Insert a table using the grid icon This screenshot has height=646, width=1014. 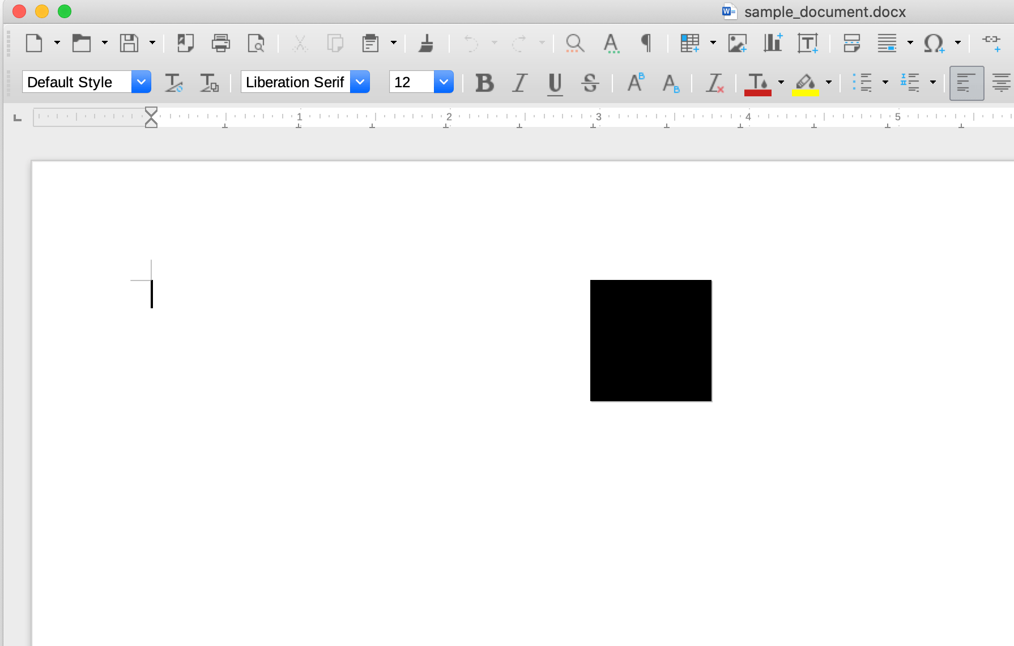tap(690, 43)
